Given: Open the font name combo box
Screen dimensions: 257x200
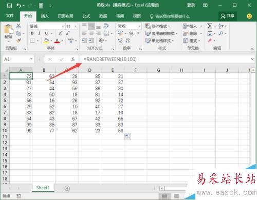Looking at the screenshot, I should pyautogui.click(x=47, y=26).
